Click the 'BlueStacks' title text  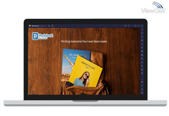click(35, 26)
